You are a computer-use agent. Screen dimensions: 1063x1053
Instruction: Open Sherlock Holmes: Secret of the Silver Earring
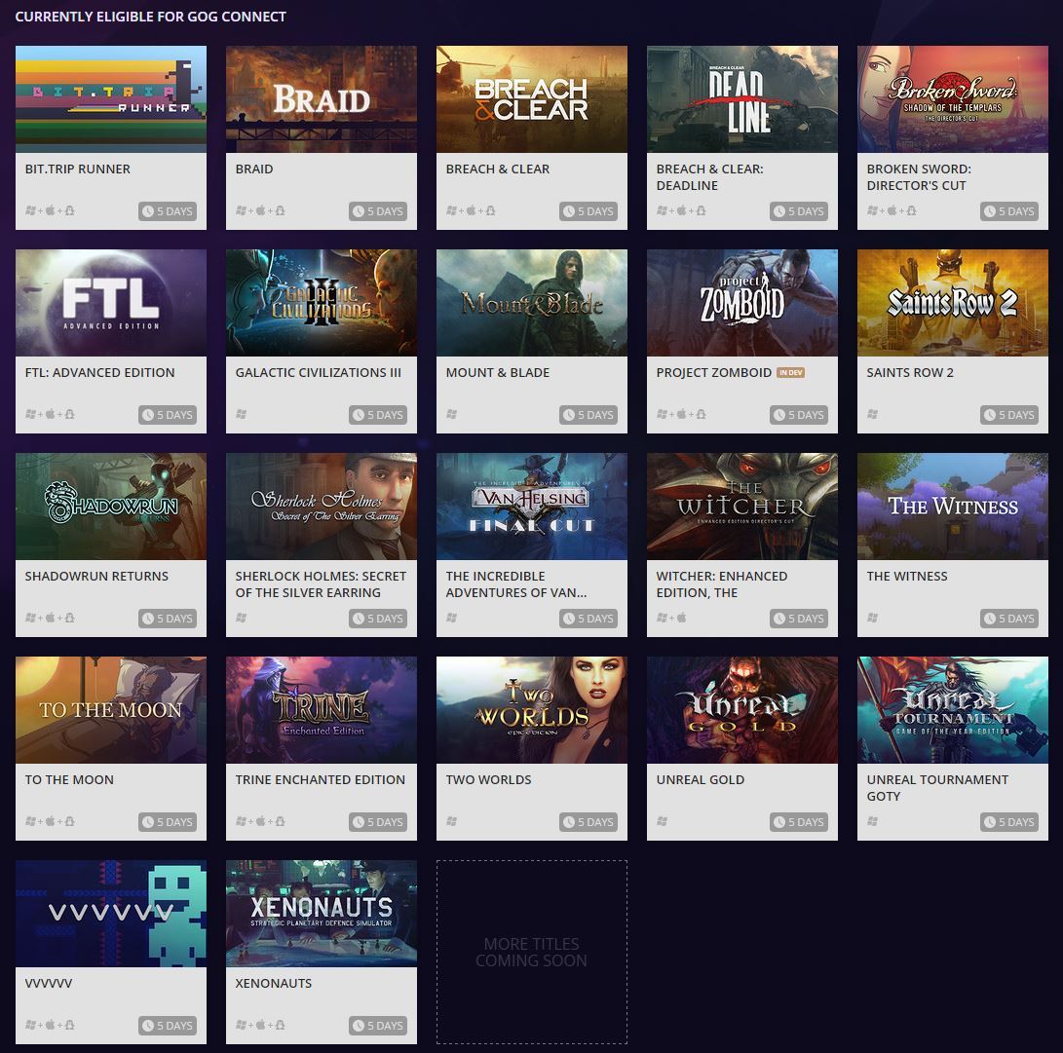(321, 584)
